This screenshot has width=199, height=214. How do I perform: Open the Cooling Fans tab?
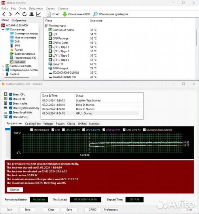pyautogui.click(x=33, y=124)
